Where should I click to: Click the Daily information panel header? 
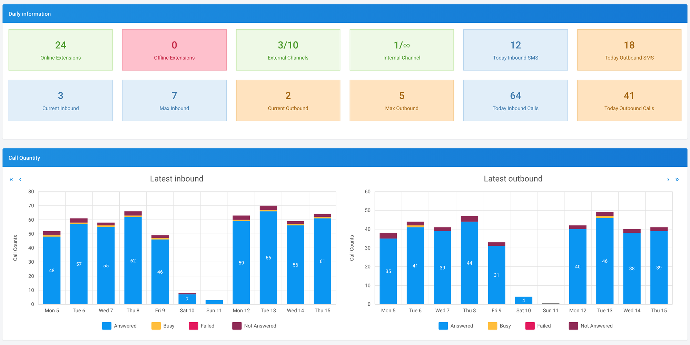click(345, 14)
